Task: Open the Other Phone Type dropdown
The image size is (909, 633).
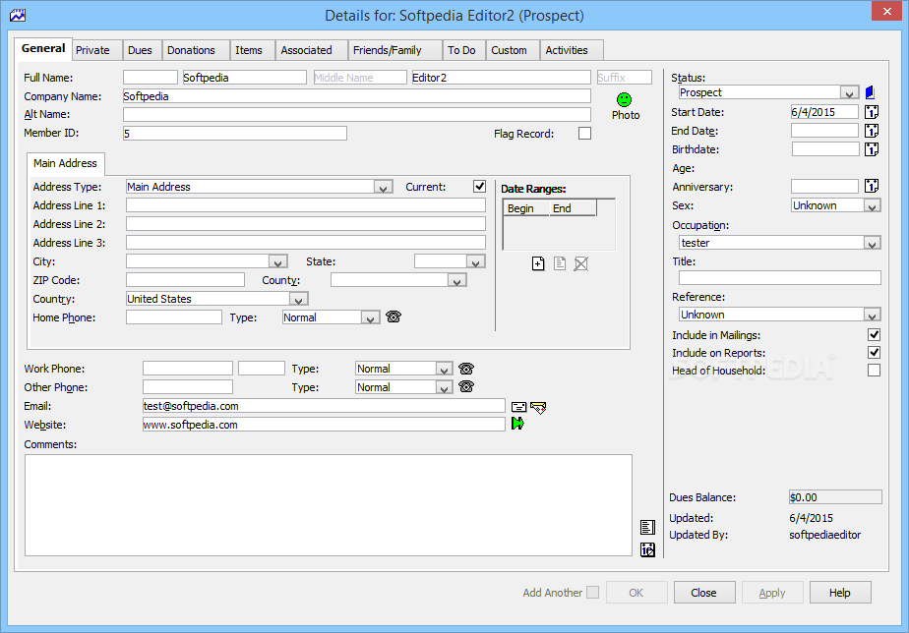Action: [444, 387]
